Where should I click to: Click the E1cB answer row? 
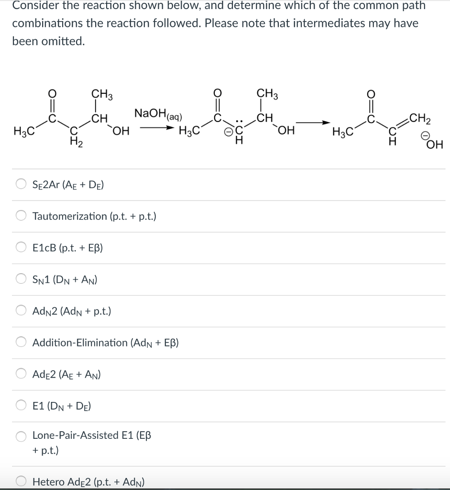67,247
